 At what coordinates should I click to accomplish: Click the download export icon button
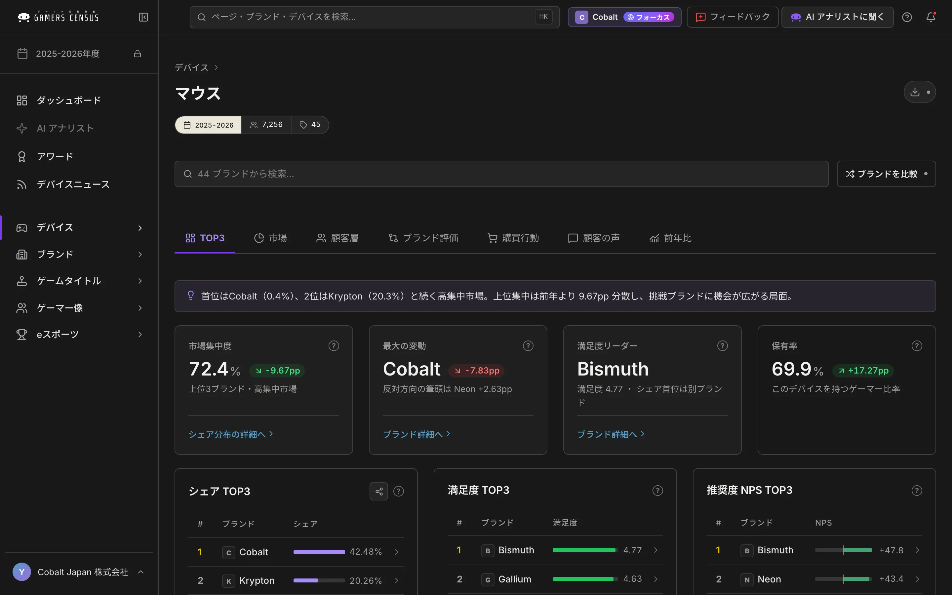click(919, 92)
